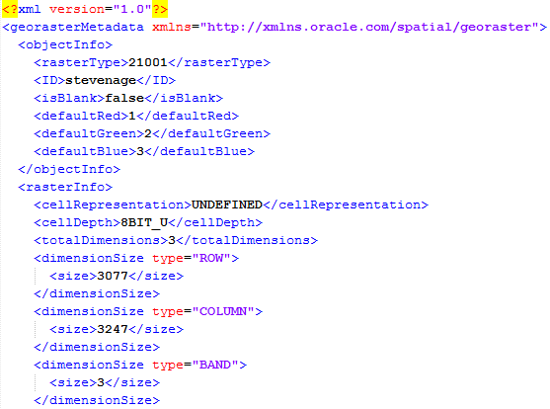
Task: Place the cursor on rasterType value 21001
Action: pos(148,62)
